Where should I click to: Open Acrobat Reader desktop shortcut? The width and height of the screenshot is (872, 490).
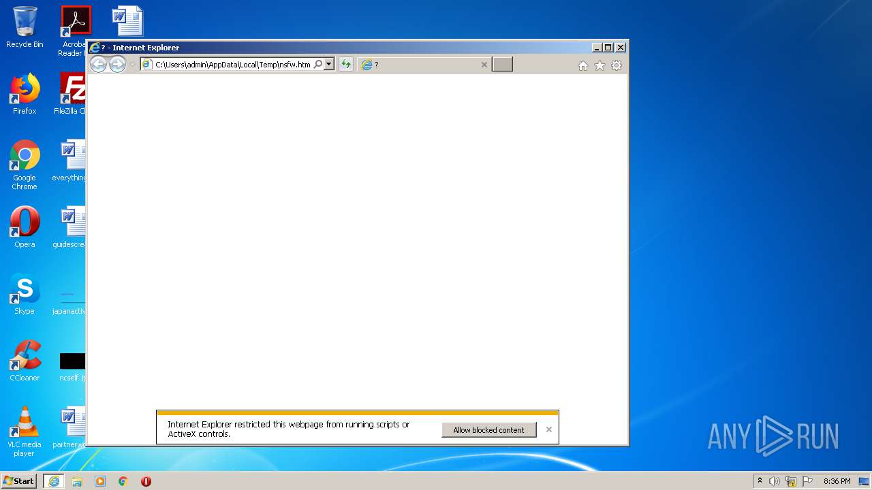(x=72, y=31)
